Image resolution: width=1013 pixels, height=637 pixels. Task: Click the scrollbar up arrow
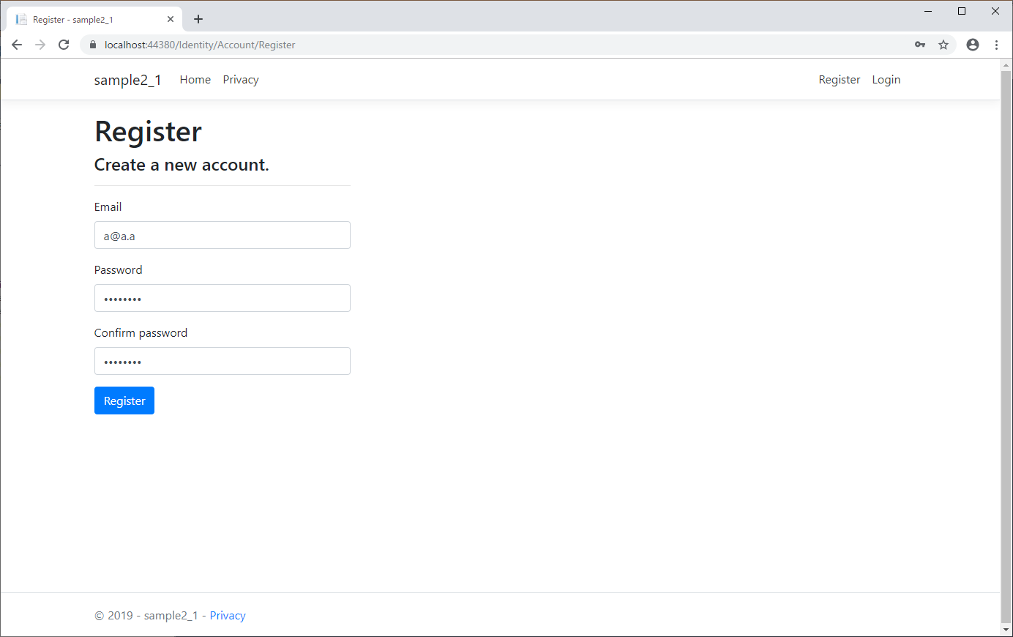(1006, 65)
